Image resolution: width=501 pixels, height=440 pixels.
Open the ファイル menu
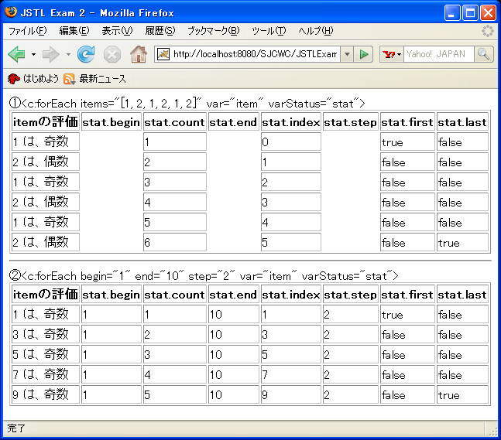click(x=27, y=31)
